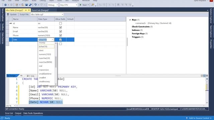Click the primary key icon beside Id
The height and width of the screenshot is (120, 214).
(x=10, y=23)
